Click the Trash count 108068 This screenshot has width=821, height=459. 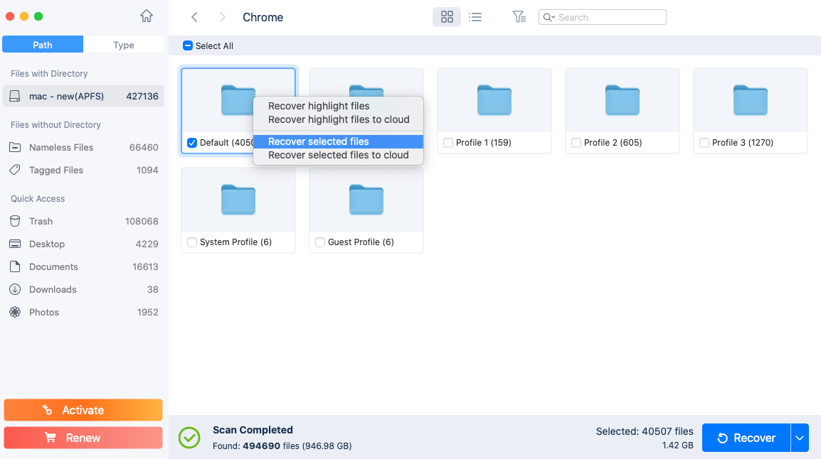coord(142,221)
